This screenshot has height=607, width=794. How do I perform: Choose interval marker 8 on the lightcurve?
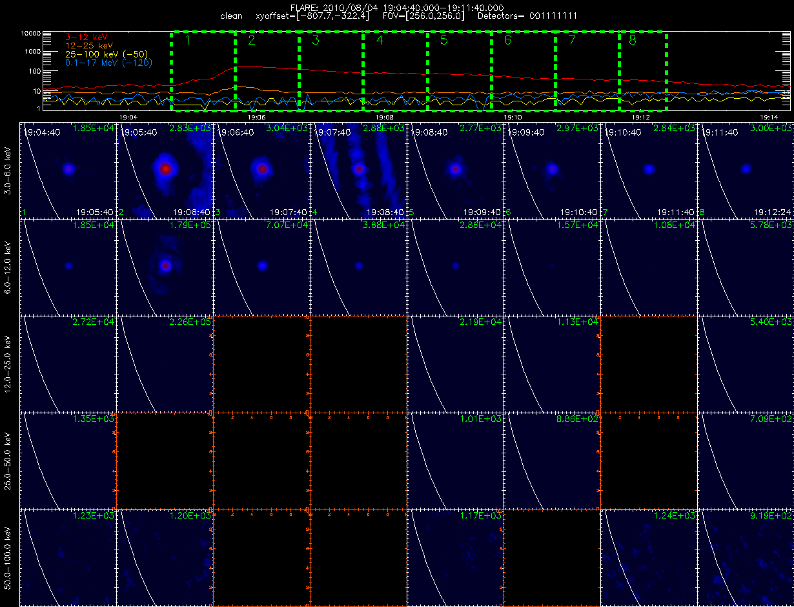click(632, 41)
